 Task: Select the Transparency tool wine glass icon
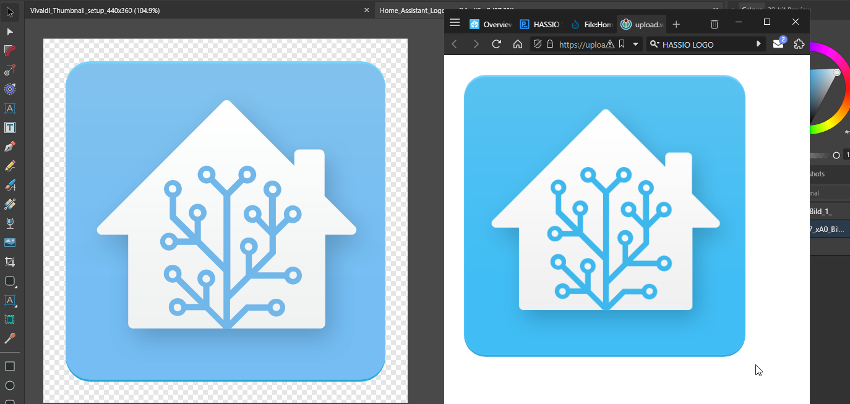[x=10, y=223]
